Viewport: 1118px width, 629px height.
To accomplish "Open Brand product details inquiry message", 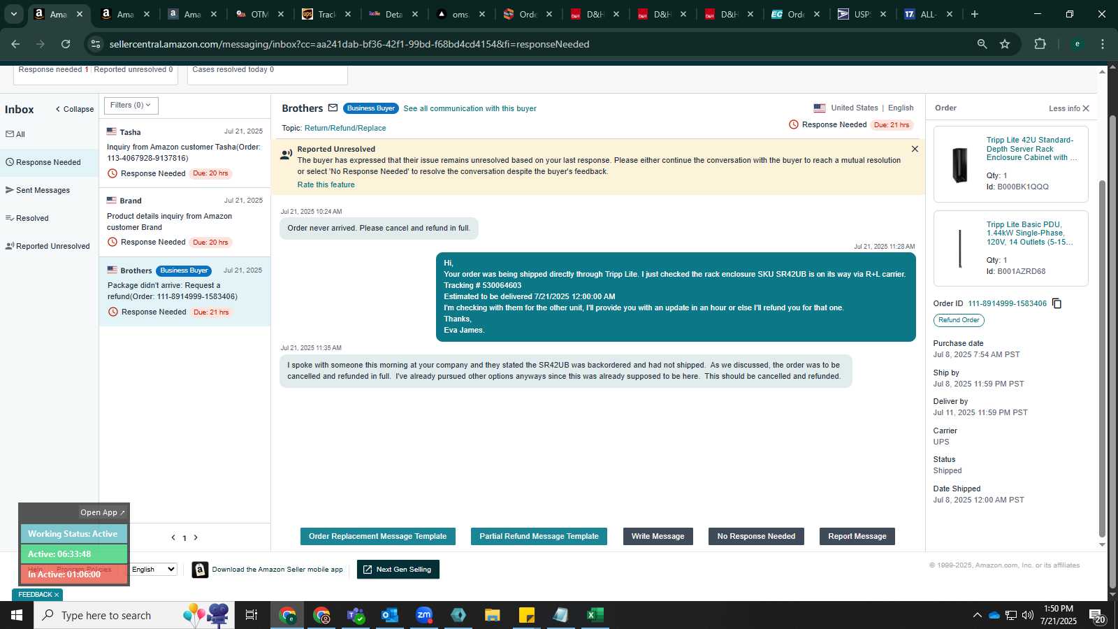I will point(184,222).
